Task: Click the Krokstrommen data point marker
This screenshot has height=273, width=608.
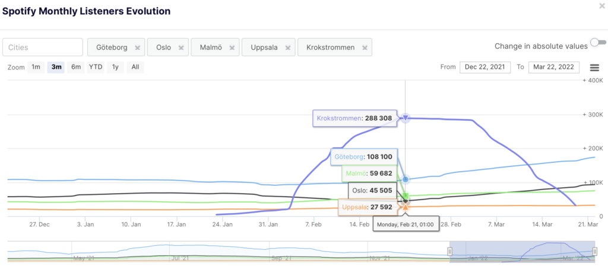Action: (405, 118)
